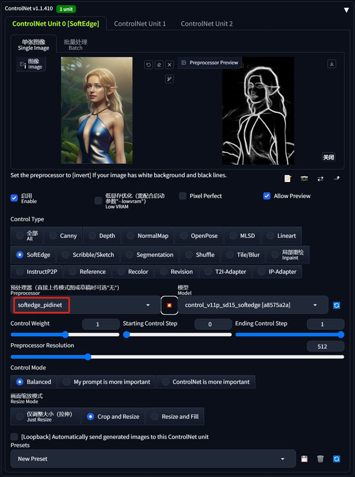The width and height of the screenshot is (355, 477).
Task: Select ControlNet is more important mode
Action: (206, 382)
